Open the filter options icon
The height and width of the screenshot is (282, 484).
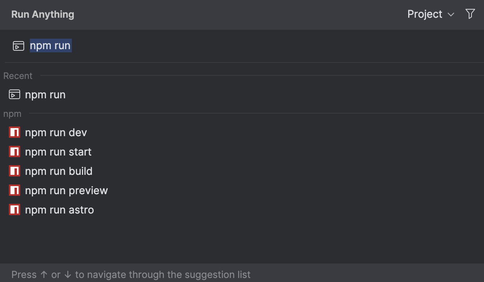470,14
